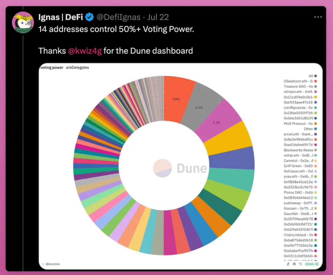Click the 0x0311c0df3b50 legend entry
The image size is (333, 275).
pos(300,256)
